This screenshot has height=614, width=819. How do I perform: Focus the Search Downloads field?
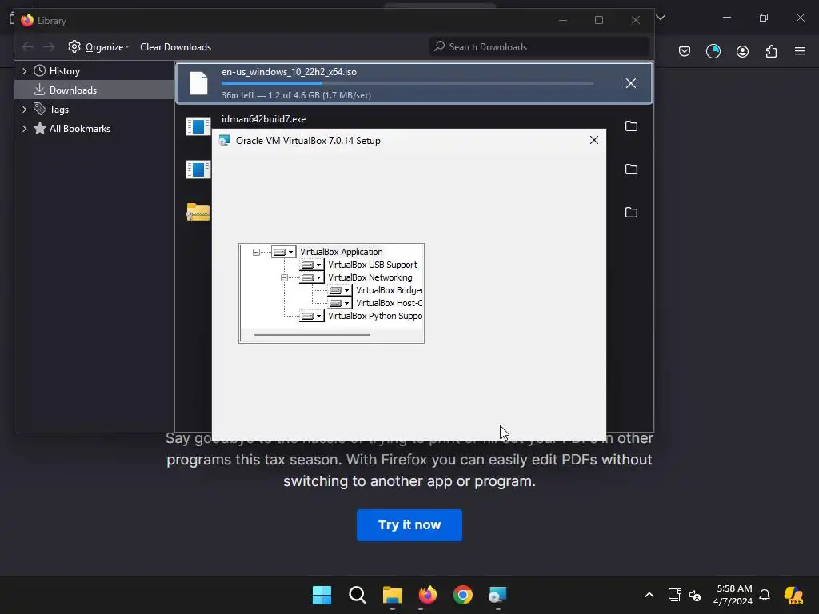(539, 47)
